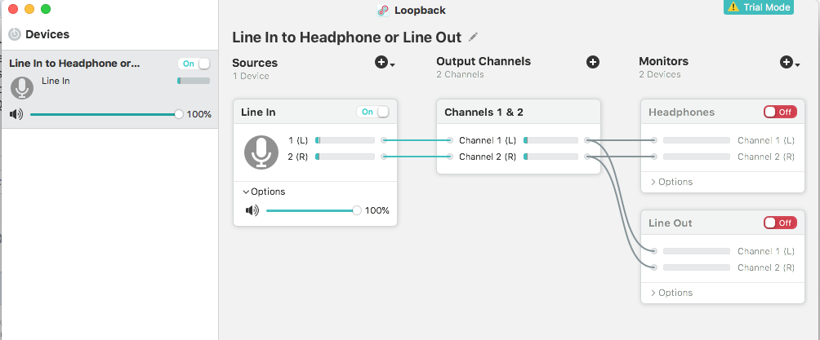
Task: Click the Channel 2 (R) output connector in Output Channels
Action: tap(587, 157)
